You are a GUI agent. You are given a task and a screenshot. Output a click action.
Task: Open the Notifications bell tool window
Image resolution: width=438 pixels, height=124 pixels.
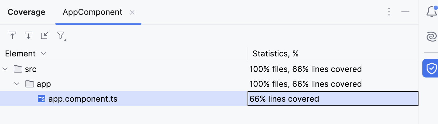(431, 12)
